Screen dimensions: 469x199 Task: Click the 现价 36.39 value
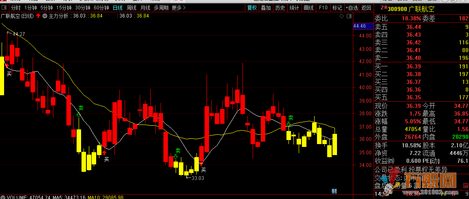click(x=413, y=106)
